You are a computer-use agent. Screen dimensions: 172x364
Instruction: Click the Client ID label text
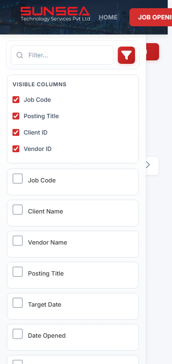[x=35, y=132]
